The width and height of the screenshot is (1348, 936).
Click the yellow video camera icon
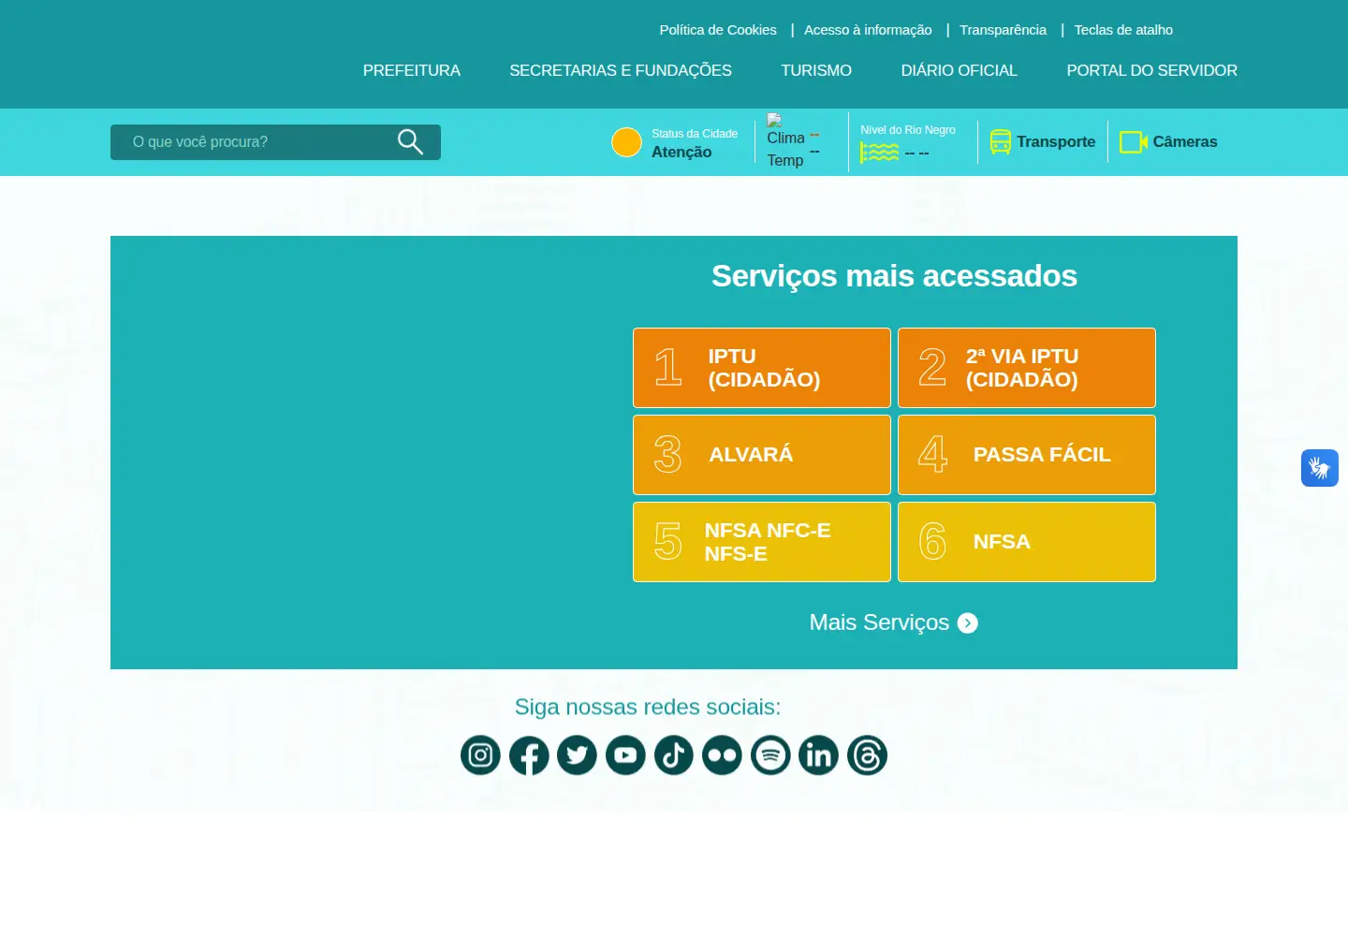[1133, 142]
